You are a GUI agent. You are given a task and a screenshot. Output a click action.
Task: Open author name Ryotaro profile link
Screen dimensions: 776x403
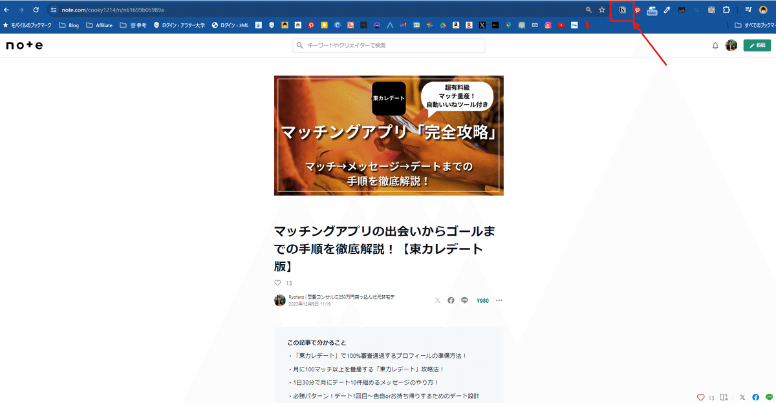point(341,297)
